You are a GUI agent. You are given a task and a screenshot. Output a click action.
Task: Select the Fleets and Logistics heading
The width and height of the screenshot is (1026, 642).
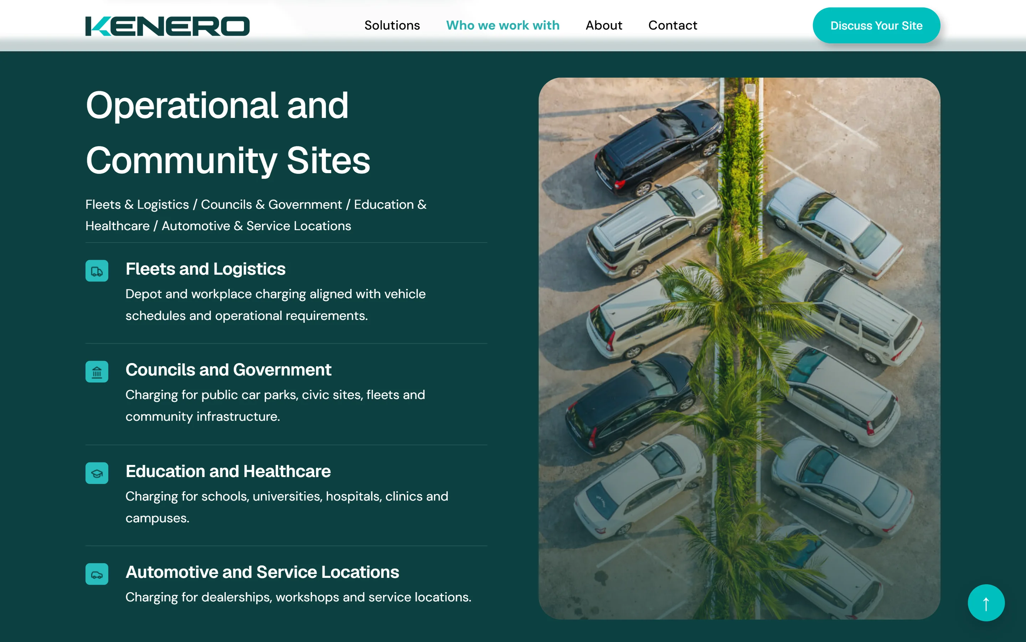(x=206, y=269)
